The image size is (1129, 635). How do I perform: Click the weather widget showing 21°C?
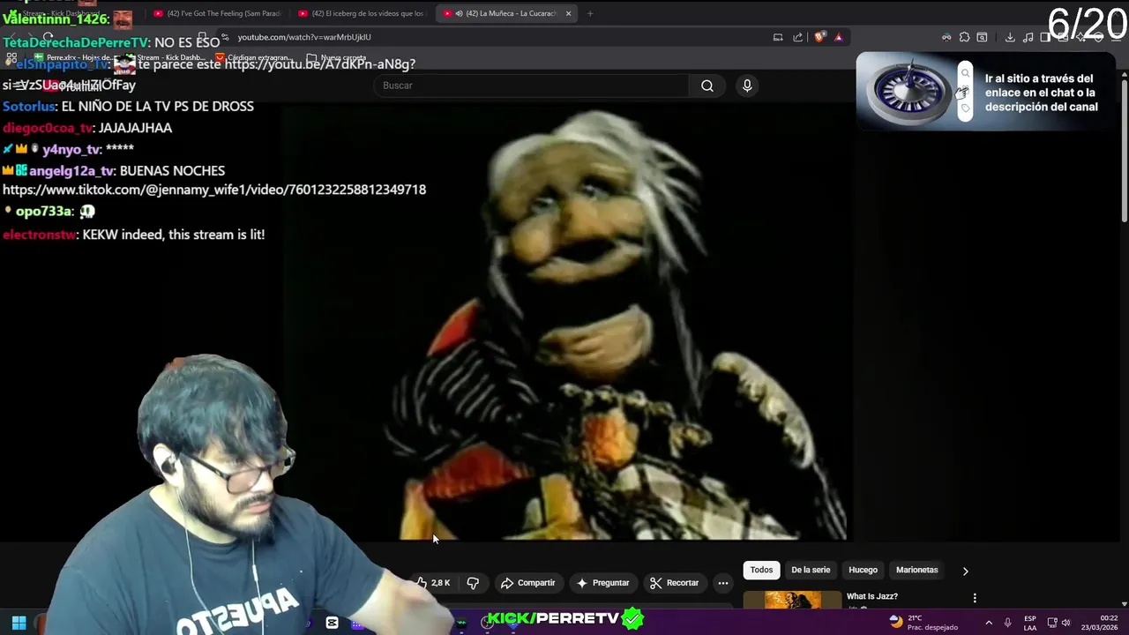[923, 623]
